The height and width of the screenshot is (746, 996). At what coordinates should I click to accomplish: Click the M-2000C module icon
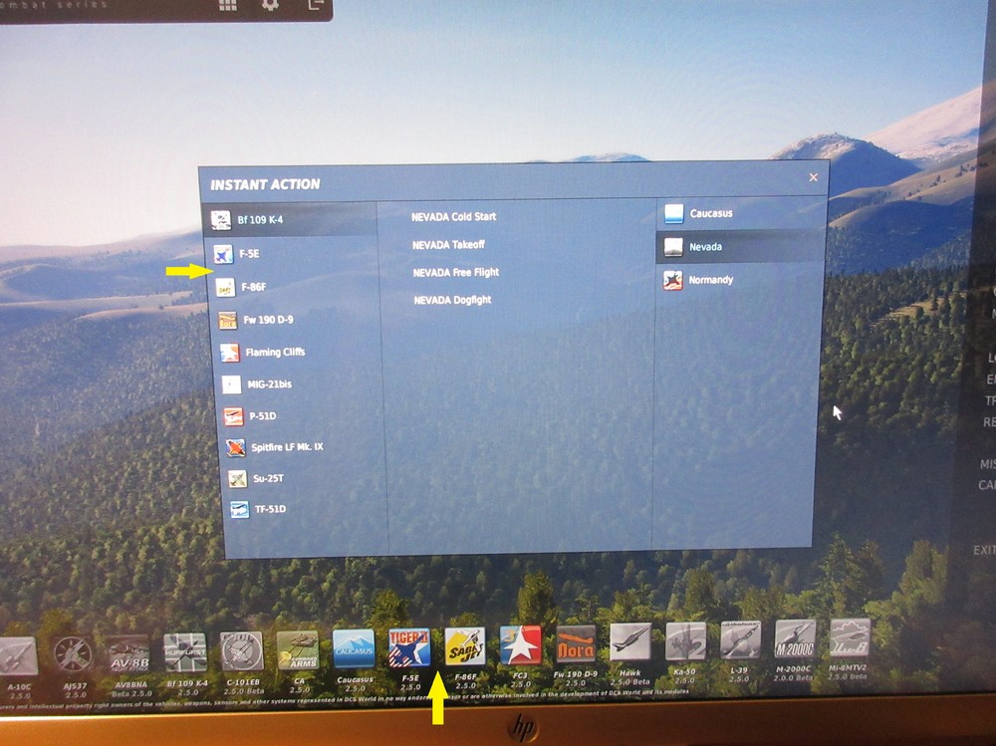tap(795, 639)
